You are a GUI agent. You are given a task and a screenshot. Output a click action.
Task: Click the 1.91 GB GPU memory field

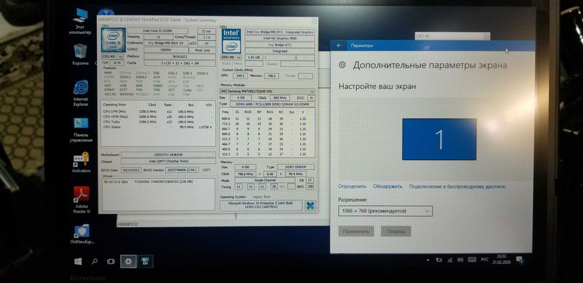[254, 58]
